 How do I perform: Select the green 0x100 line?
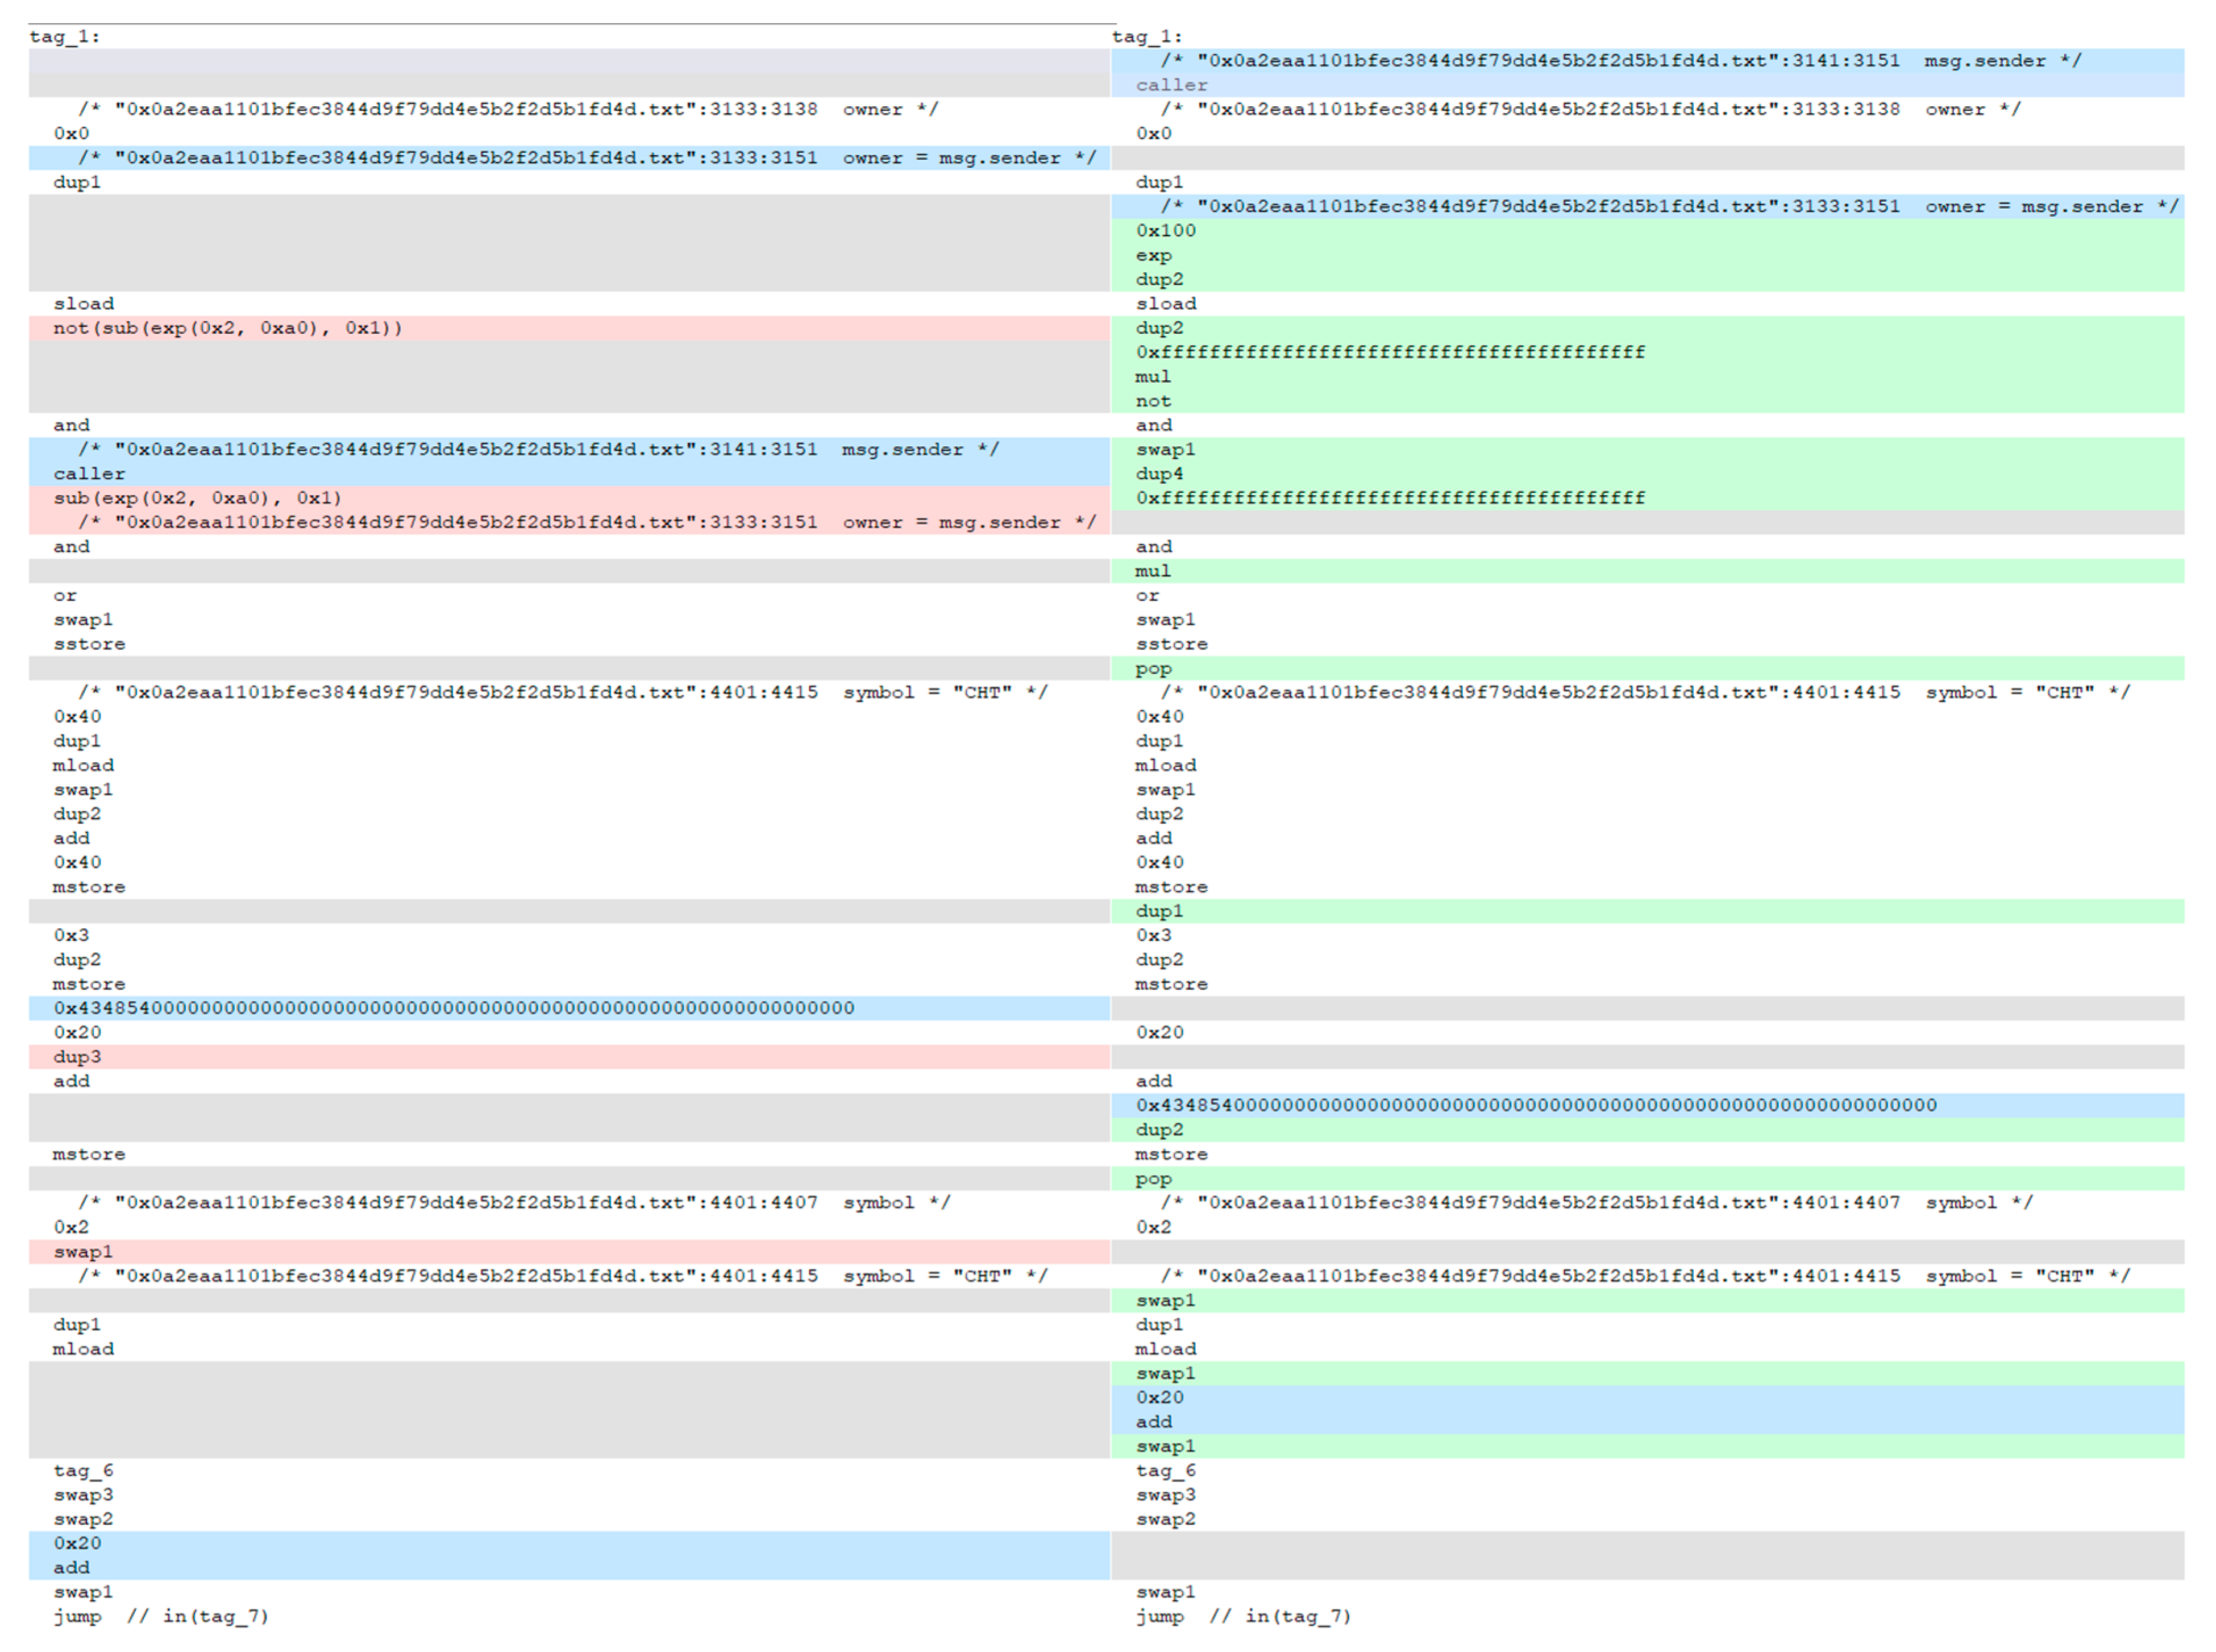click(1165, 231)
